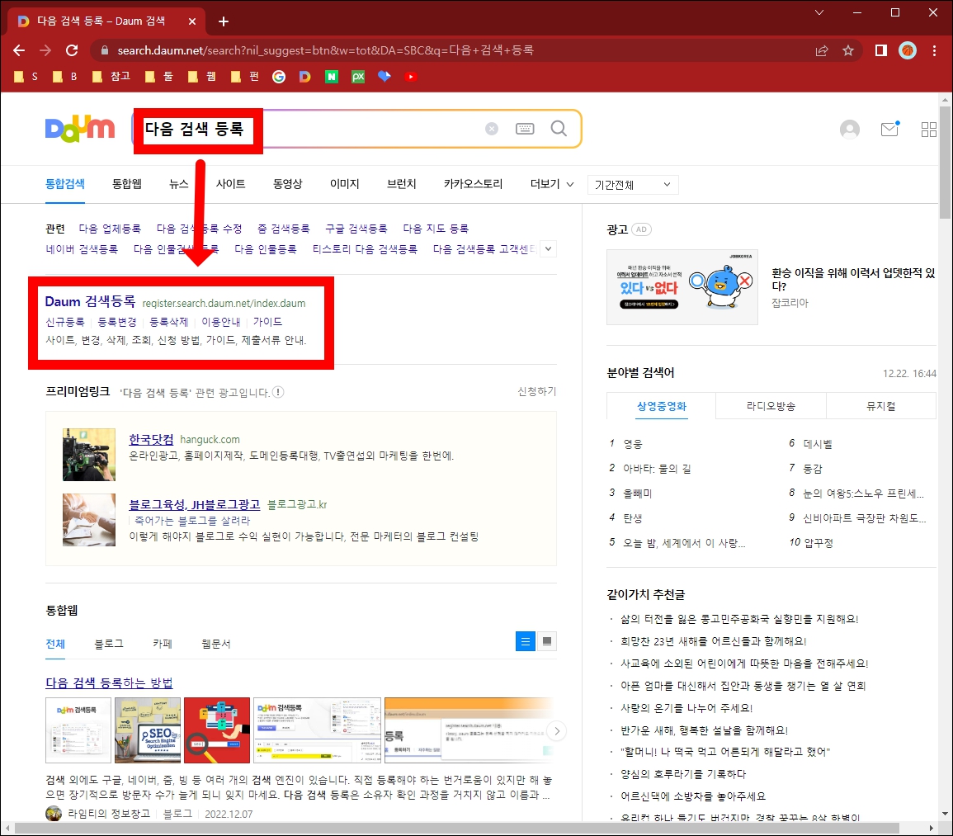The image size is (953, 836).
Task: Select the 뉴스 tab
Action: (x=179, y=183)
